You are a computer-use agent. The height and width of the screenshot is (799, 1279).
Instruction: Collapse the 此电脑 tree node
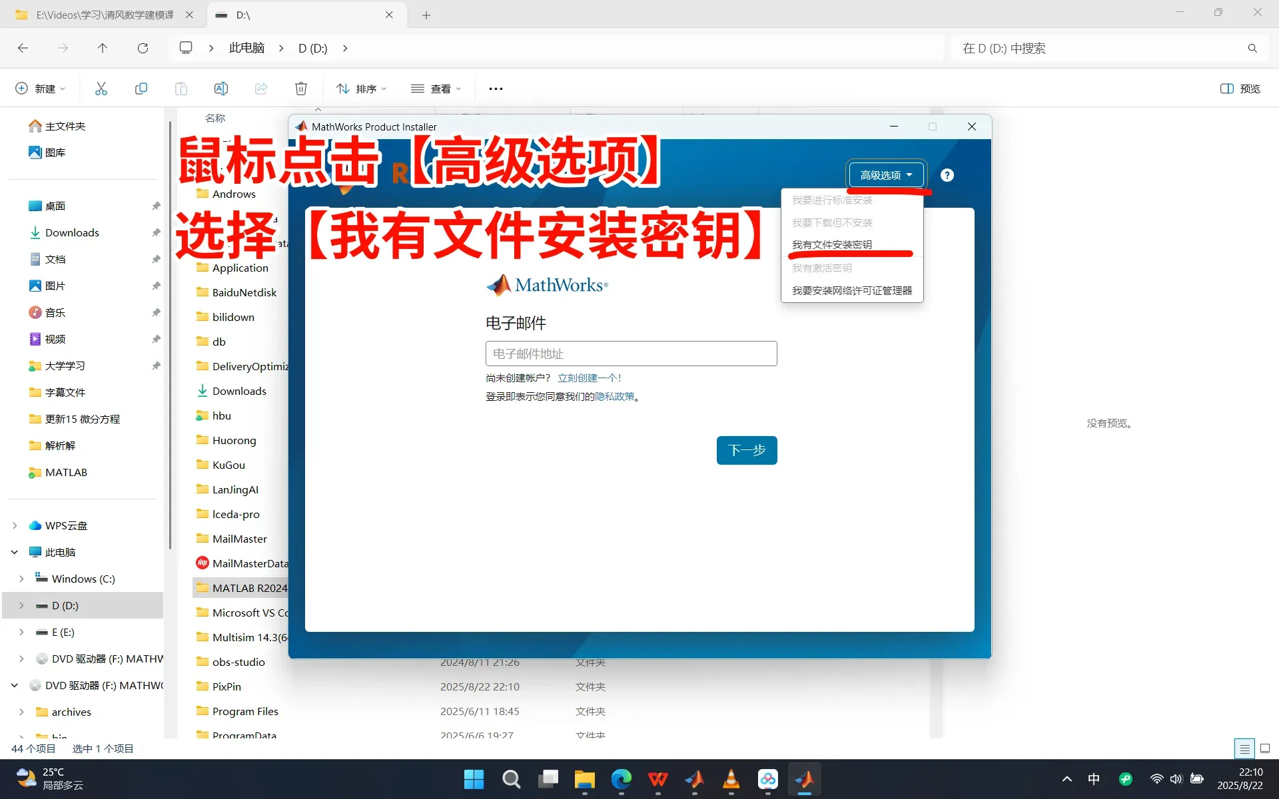[15, 552]
